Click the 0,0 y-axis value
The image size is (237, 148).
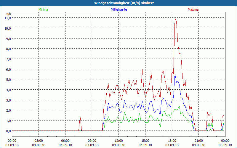tap(9, 131)
